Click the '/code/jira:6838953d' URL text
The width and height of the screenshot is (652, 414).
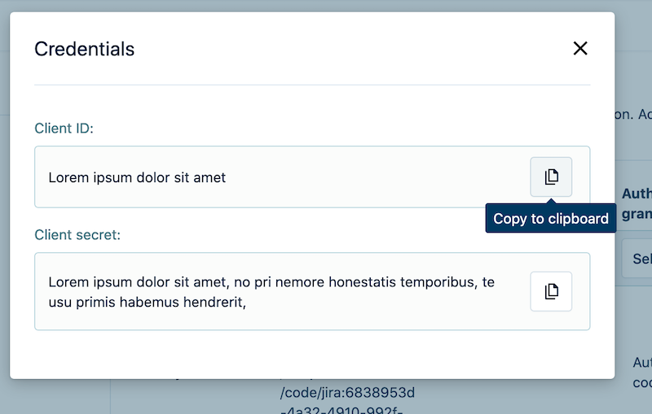click(x=347, y=392)
